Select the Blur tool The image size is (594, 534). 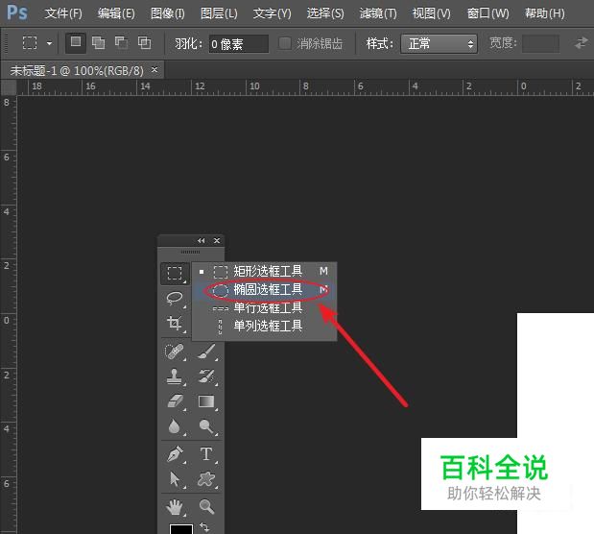click(175, 426)
